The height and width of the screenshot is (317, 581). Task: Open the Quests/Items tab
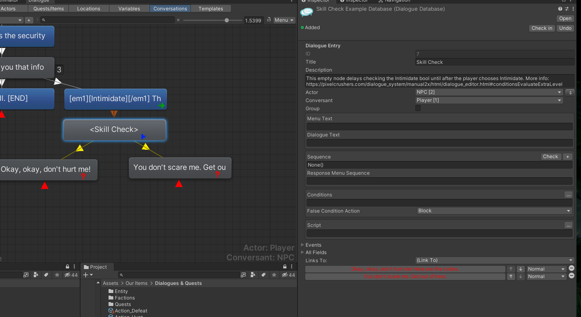[x=49, y=9]
